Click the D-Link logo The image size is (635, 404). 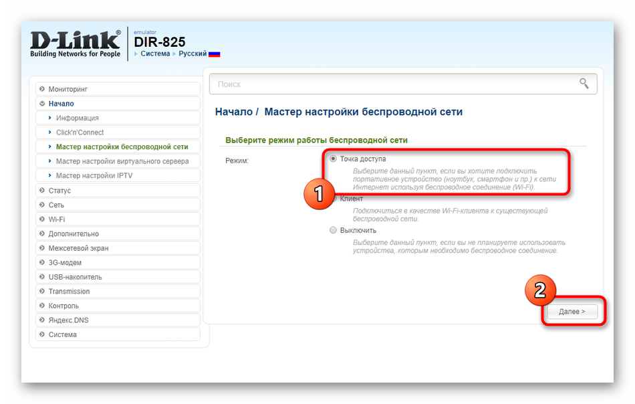76,44
